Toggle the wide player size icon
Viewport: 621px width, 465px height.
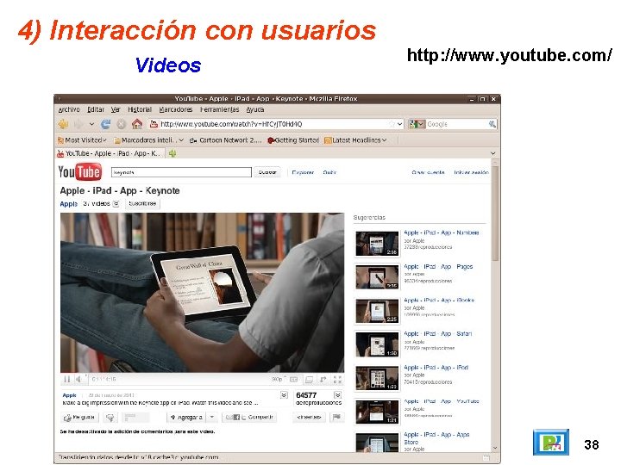click(x=293, y=380)
